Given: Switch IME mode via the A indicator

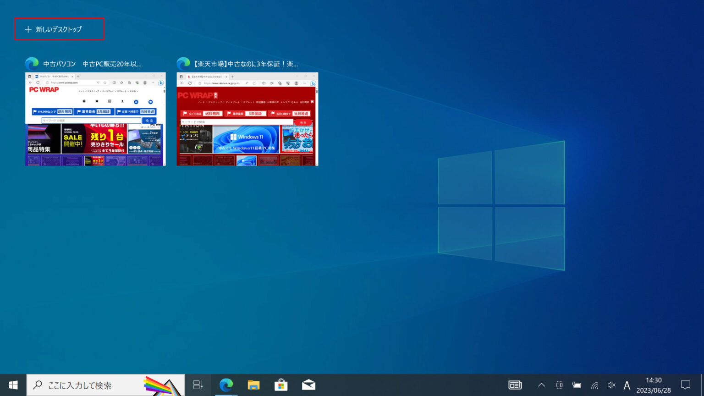Looking at the screenshot, I should point(626,385).
